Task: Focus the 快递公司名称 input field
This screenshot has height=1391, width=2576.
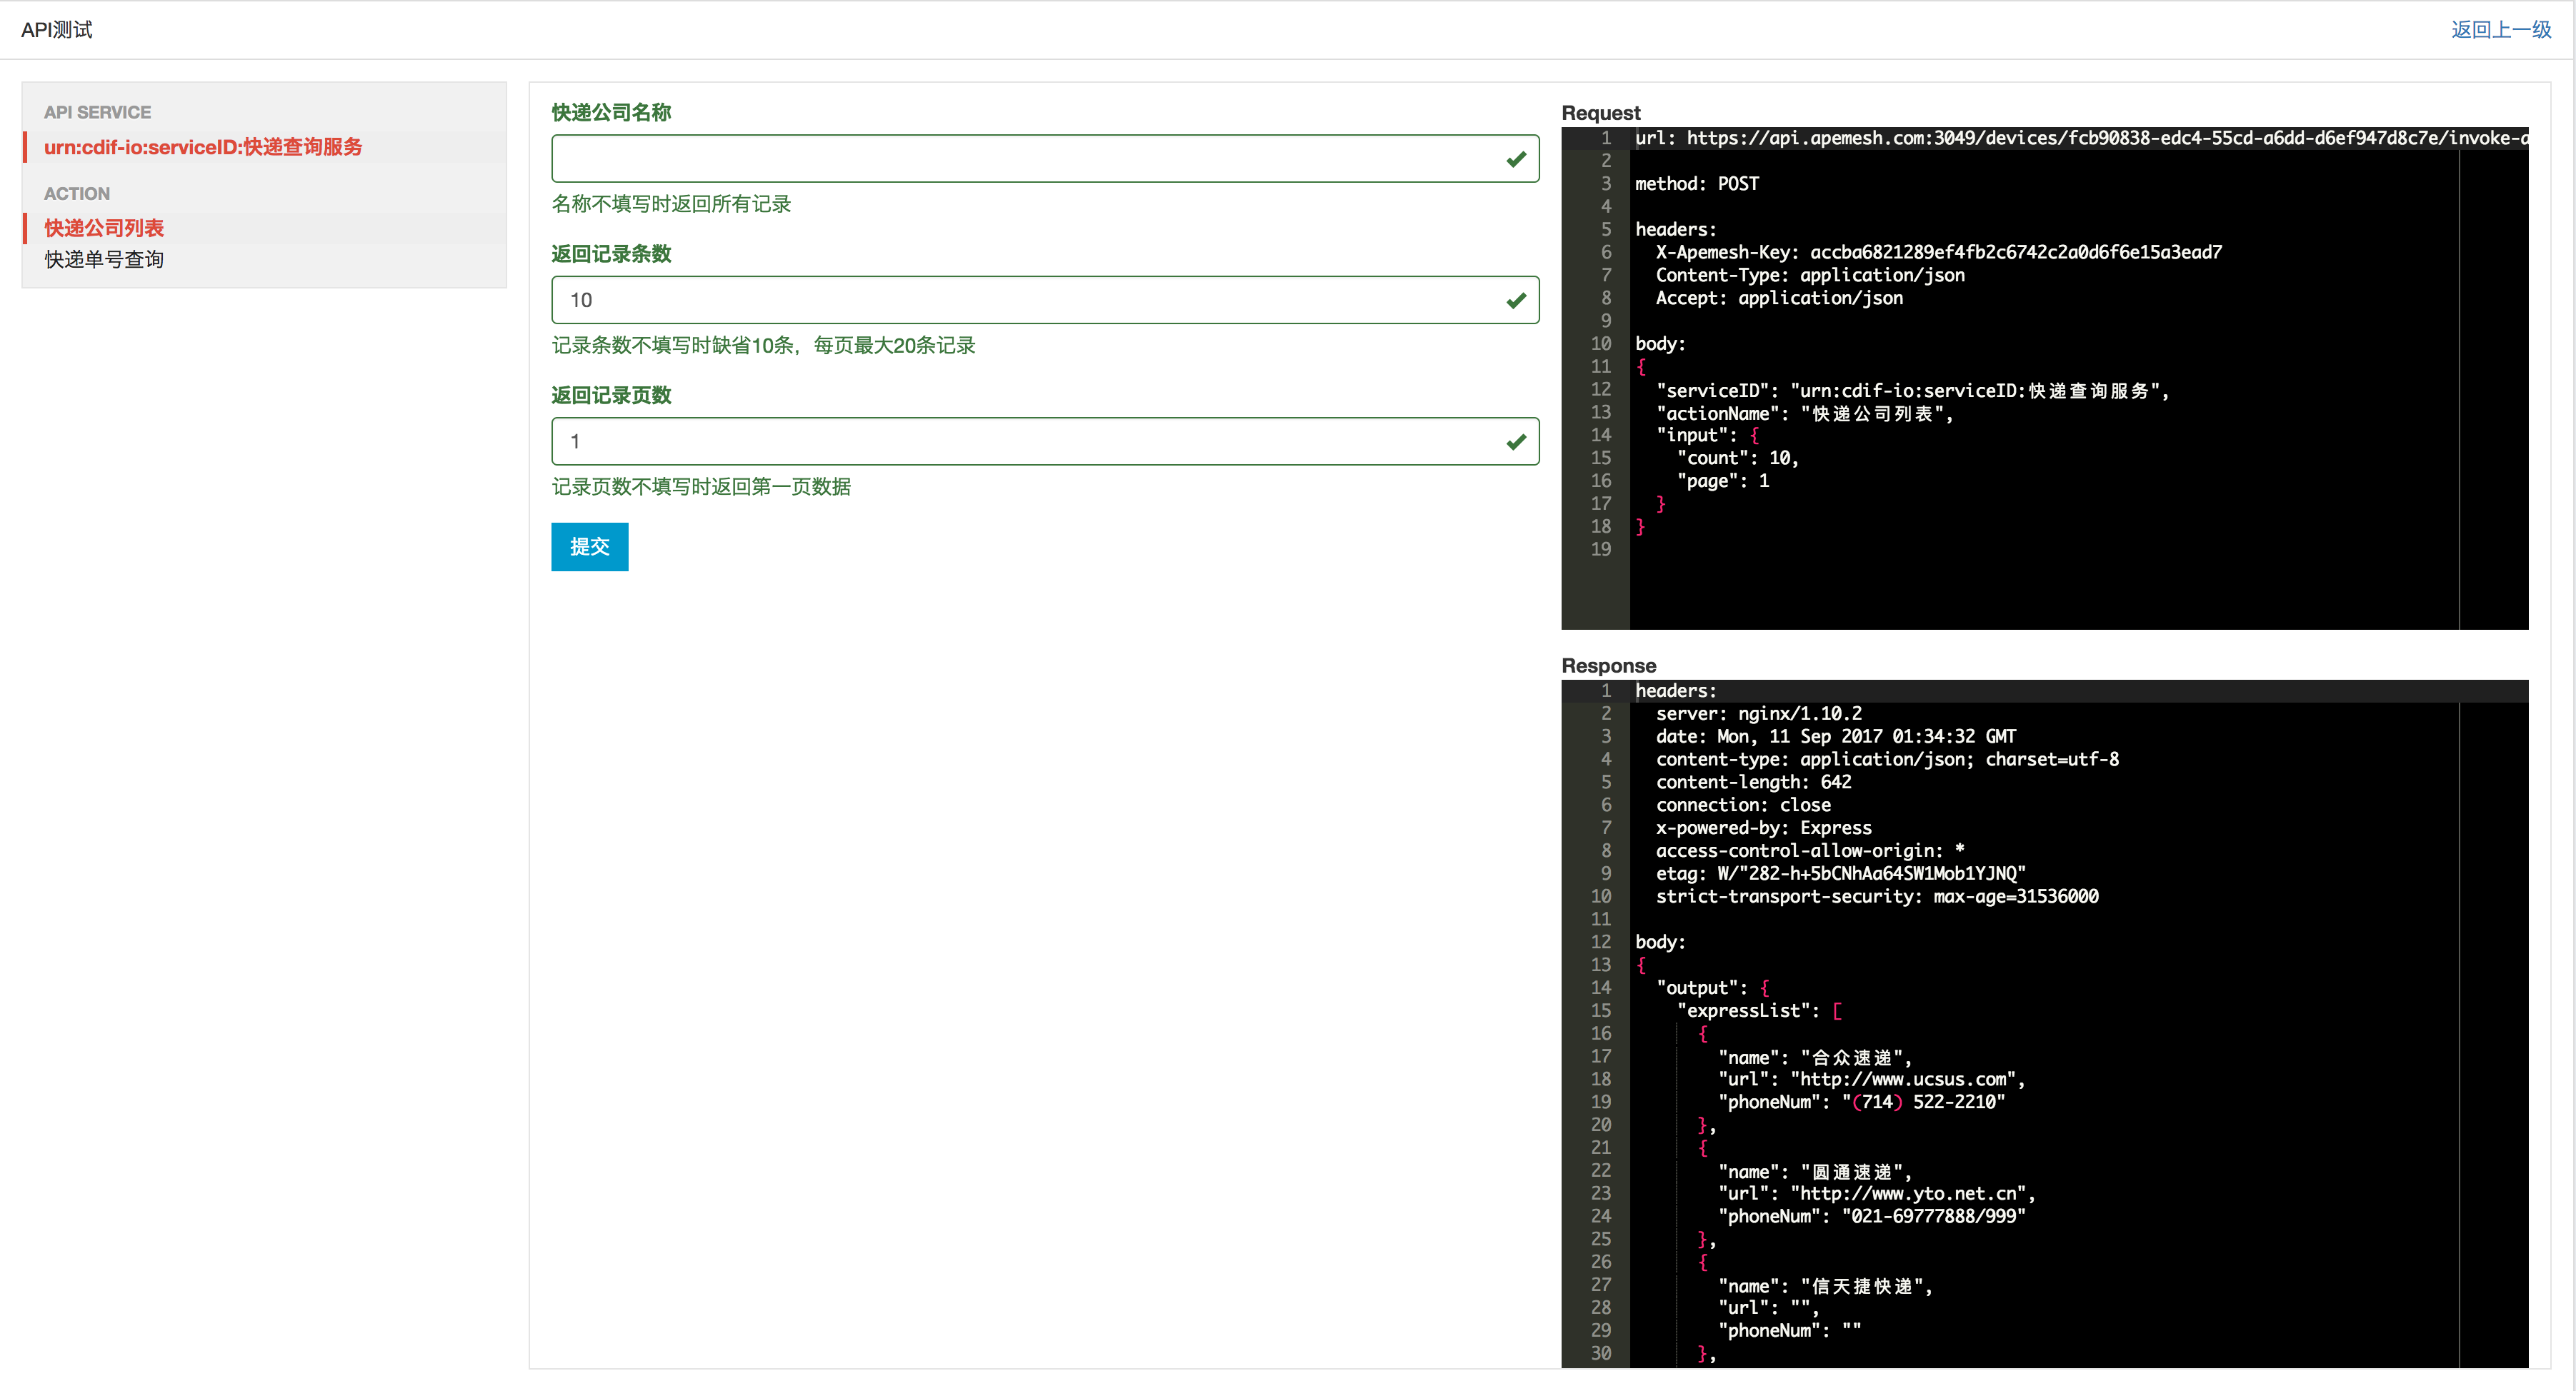Action: pos(1045,159)
